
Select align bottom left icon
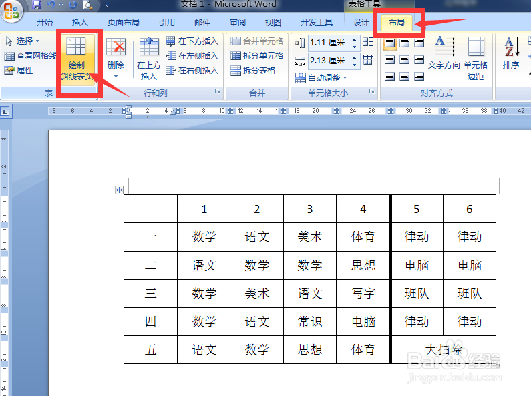390,77
